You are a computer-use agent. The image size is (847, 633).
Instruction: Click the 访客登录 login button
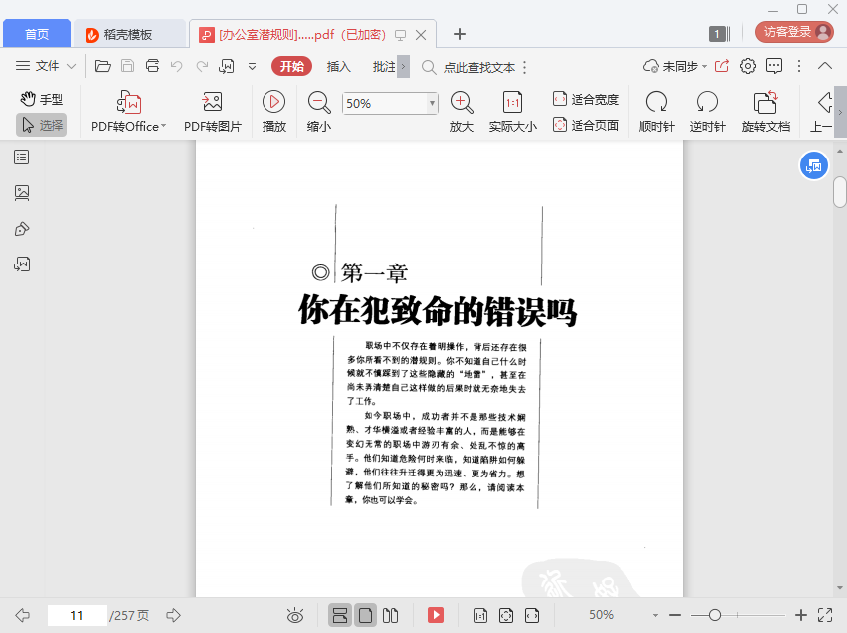tap(795, 32)
